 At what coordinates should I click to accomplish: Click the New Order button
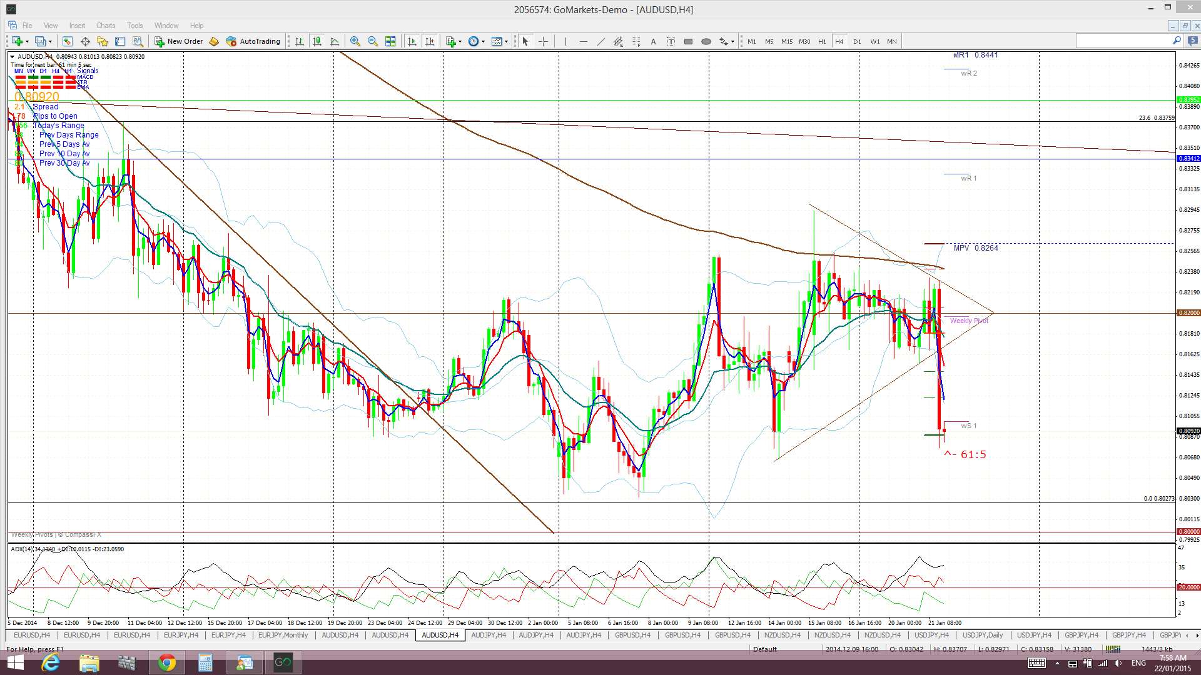coord(179,41)
